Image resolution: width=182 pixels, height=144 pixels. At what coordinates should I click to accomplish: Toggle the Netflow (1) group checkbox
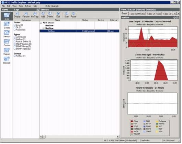(x=15, y=56)
